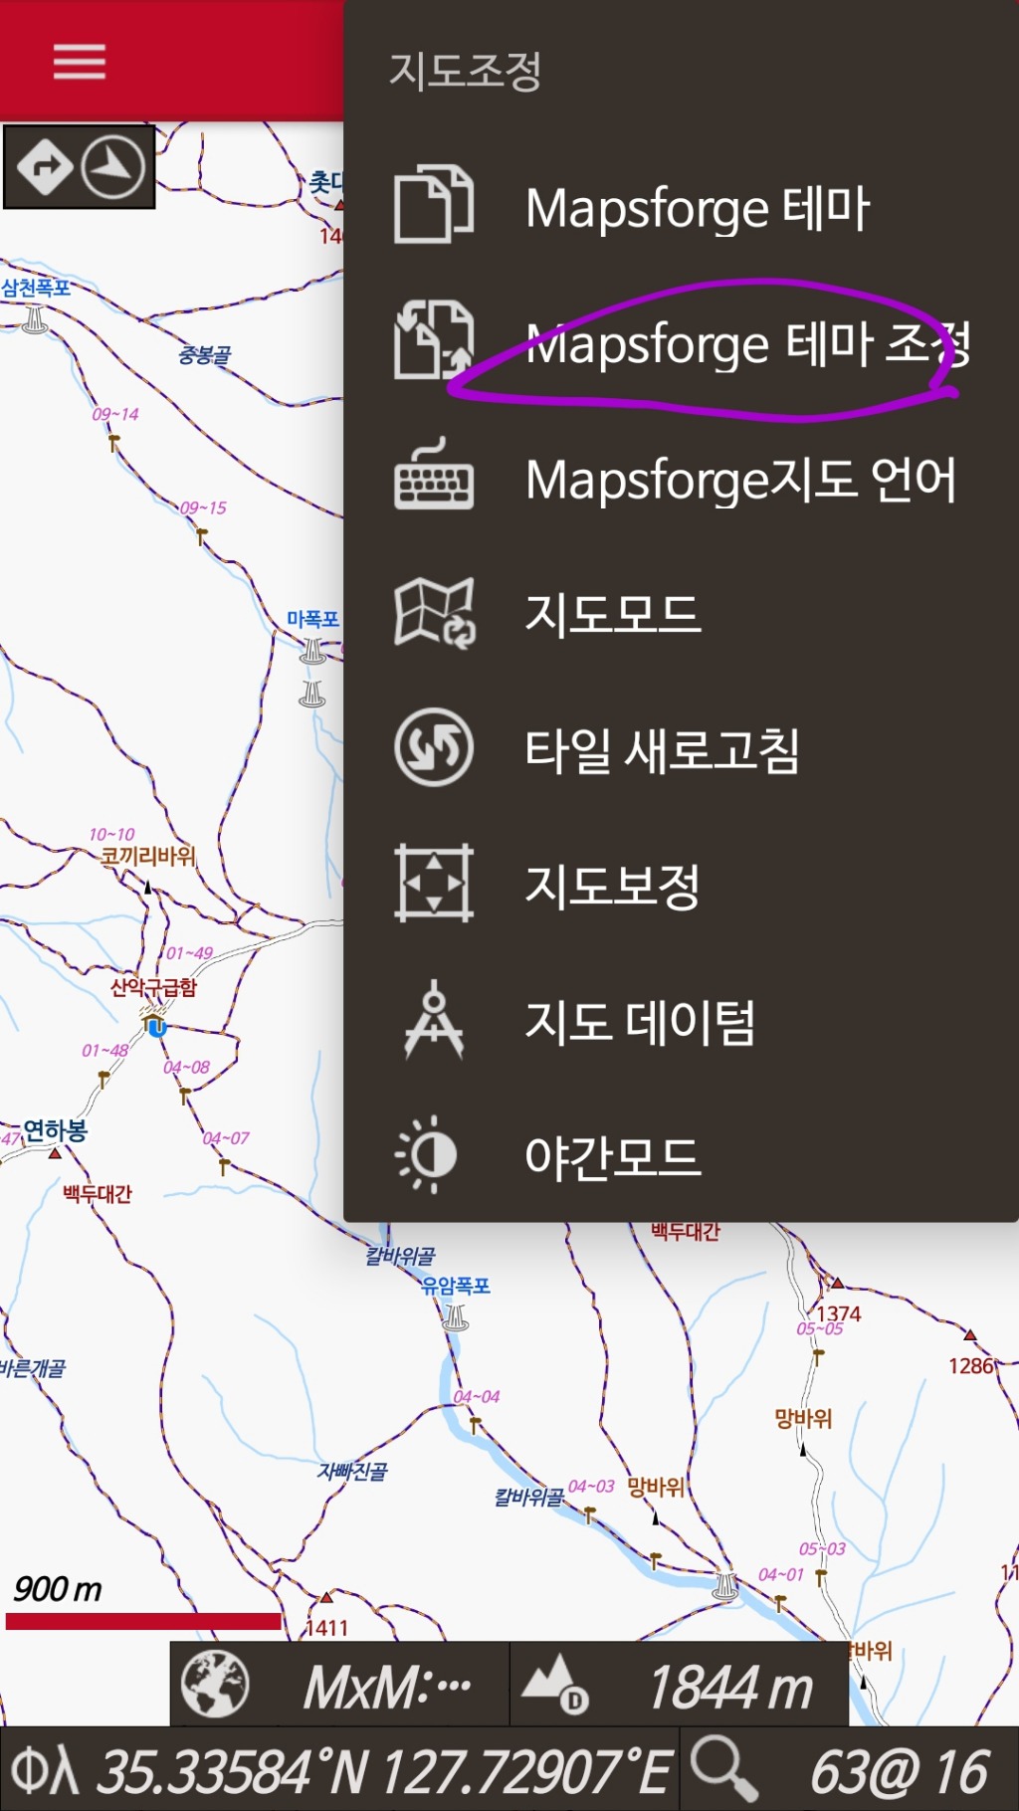
Task: Tap the globe map source icon
Action: point(215,1686)
